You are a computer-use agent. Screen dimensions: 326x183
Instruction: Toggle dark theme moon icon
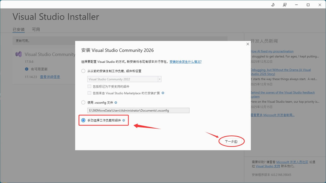[273, 5]
